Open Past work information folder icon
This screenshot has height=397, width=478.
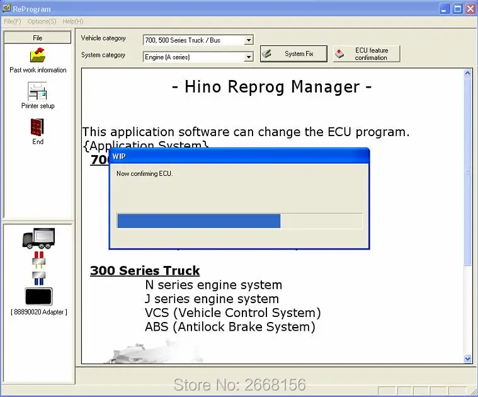tap(38, 55)
